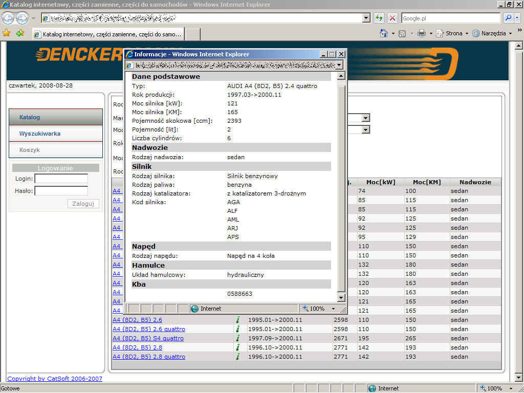The image size is (524, 393).
Task: Open a new blank tab
Action: [x=192, y=34]
